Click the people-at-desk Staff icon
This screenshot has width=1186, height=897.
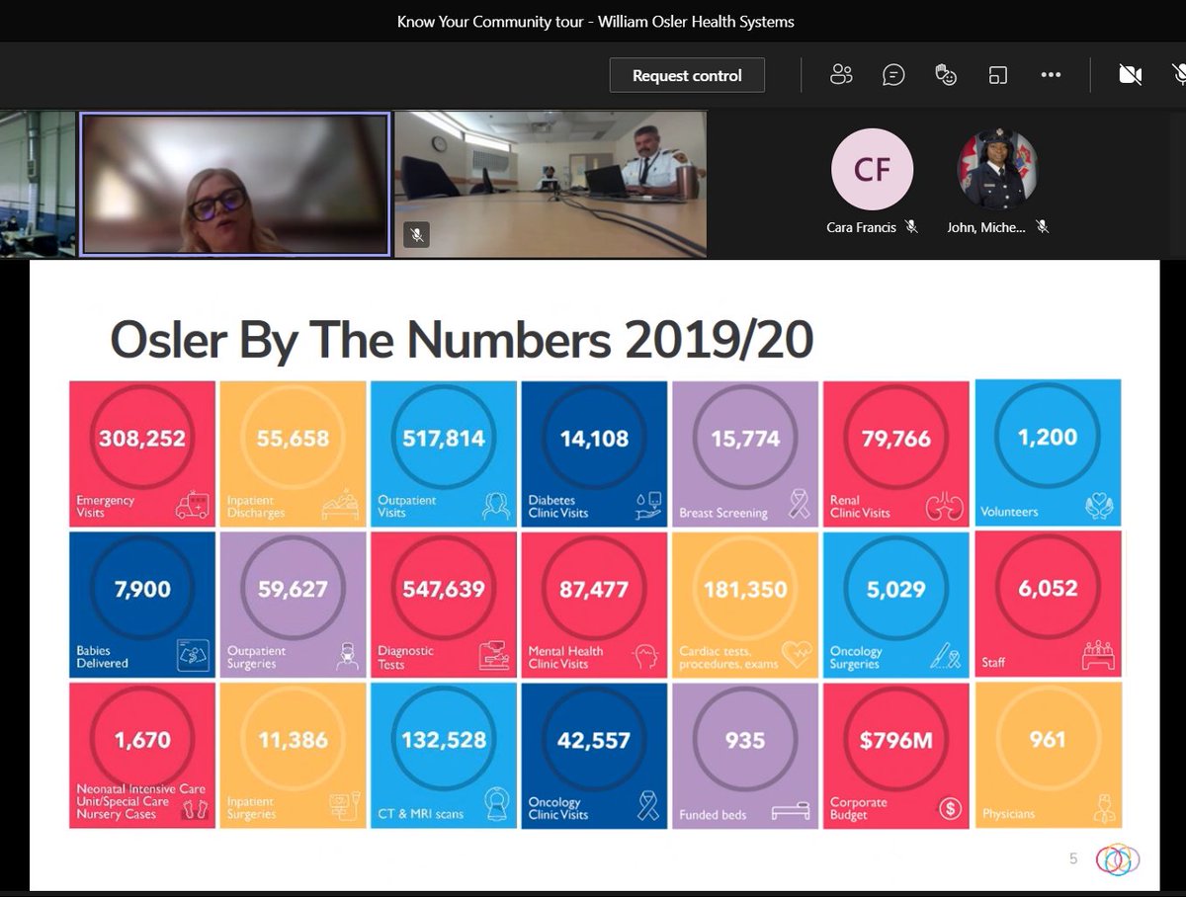1097,656
